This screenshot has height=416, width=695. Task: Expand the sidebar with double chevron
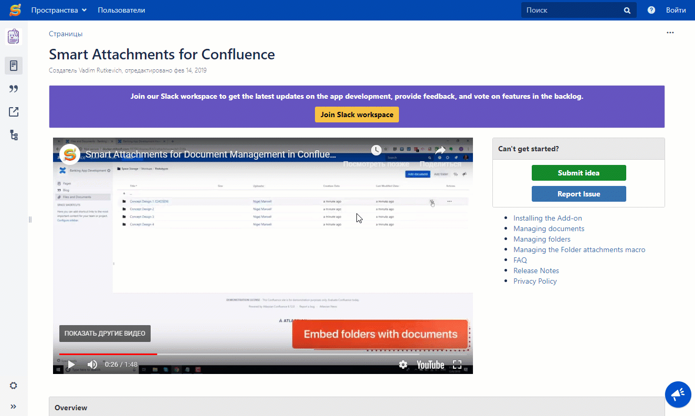point(14,407)
